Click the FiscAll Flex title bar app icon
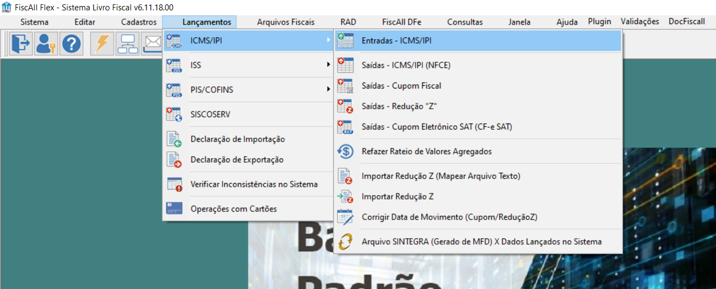The width and height of the screenshot is (716, 289). (7, 8)
